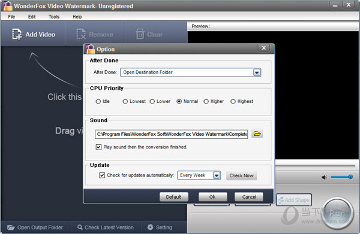The width and height of the screenshot is (360, 234).
Task: Click the preview playback progress bar
Action: pyautogui.click(x=315, y=166)
